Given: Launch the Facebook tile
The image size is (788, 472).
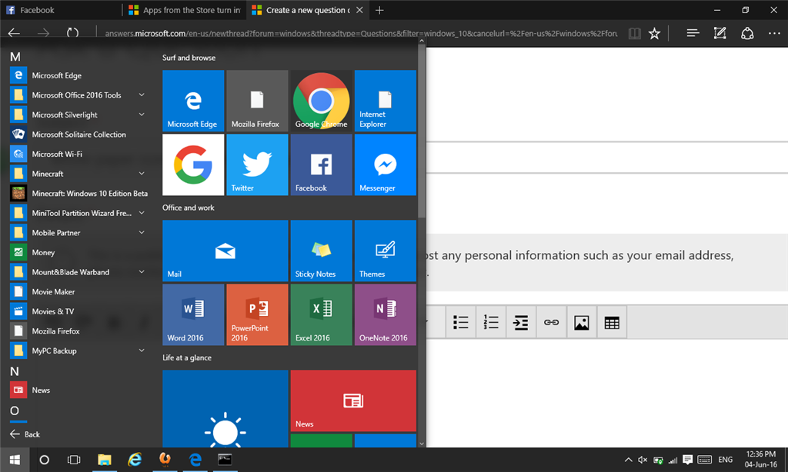Looking at the screenshot, I should 321,165.
